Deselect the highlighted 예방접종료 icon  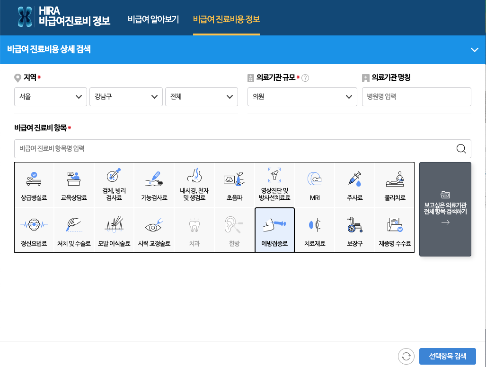274,230
